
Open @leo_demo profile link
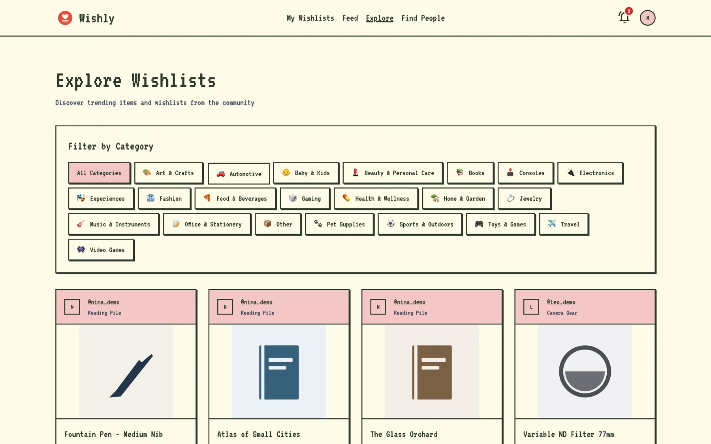(561, 302)
